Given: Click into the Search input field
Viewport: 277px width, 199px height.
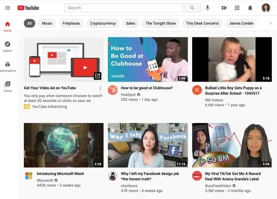Looking at the screenshot, I should click(124, 8).
